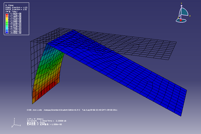Click the dark blue swatch in the legend
This screenshot has height=134, width=201.
(x=7, y=32)
